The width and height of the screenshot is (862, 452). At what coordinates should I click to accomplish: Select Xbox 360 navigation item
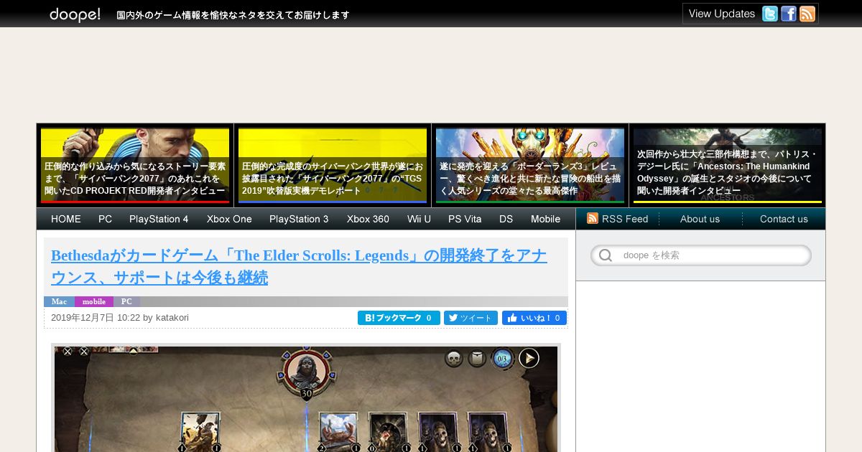click(x=368, y=219)
